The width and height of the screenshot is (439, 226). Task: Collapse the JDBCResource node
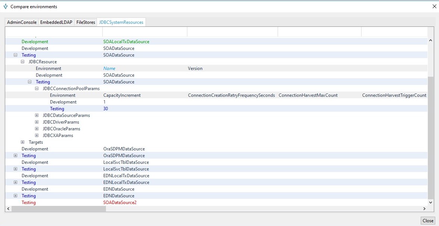pos(22,62)
